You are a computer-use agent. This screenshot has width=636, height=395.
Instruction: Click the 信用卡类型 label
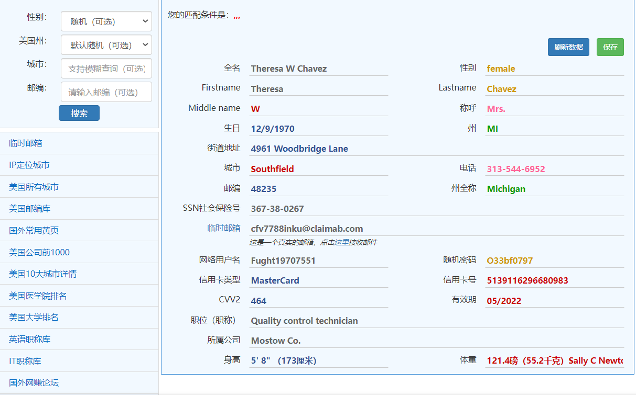[220, 279]
